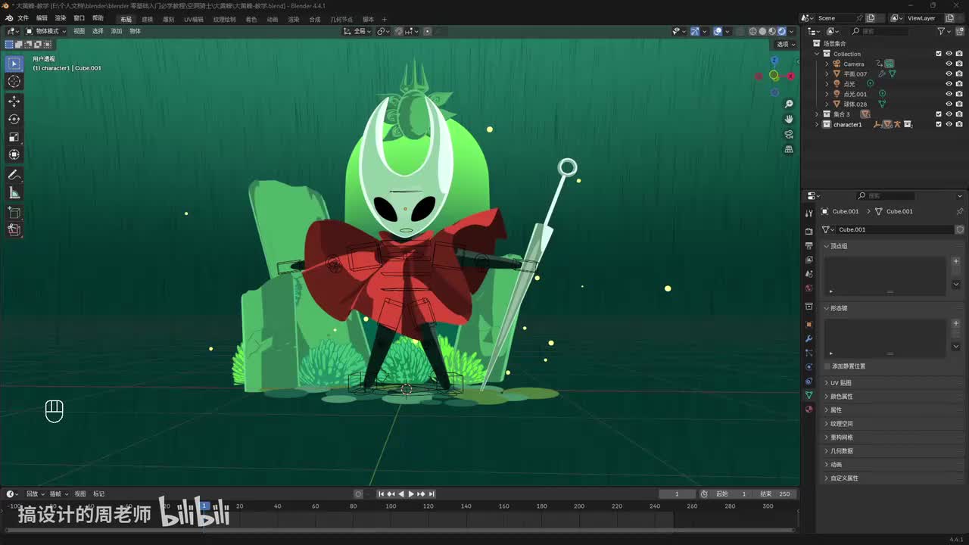The height and width of the screenshot is (545, 969).
Task: Hide 平面.007 in the viewport
Action: pyautogui.click(x=949, y=74)
